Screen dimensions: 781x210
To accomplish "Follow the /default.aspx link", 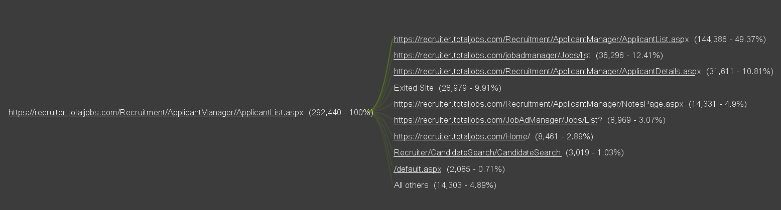I will point(418,169).
